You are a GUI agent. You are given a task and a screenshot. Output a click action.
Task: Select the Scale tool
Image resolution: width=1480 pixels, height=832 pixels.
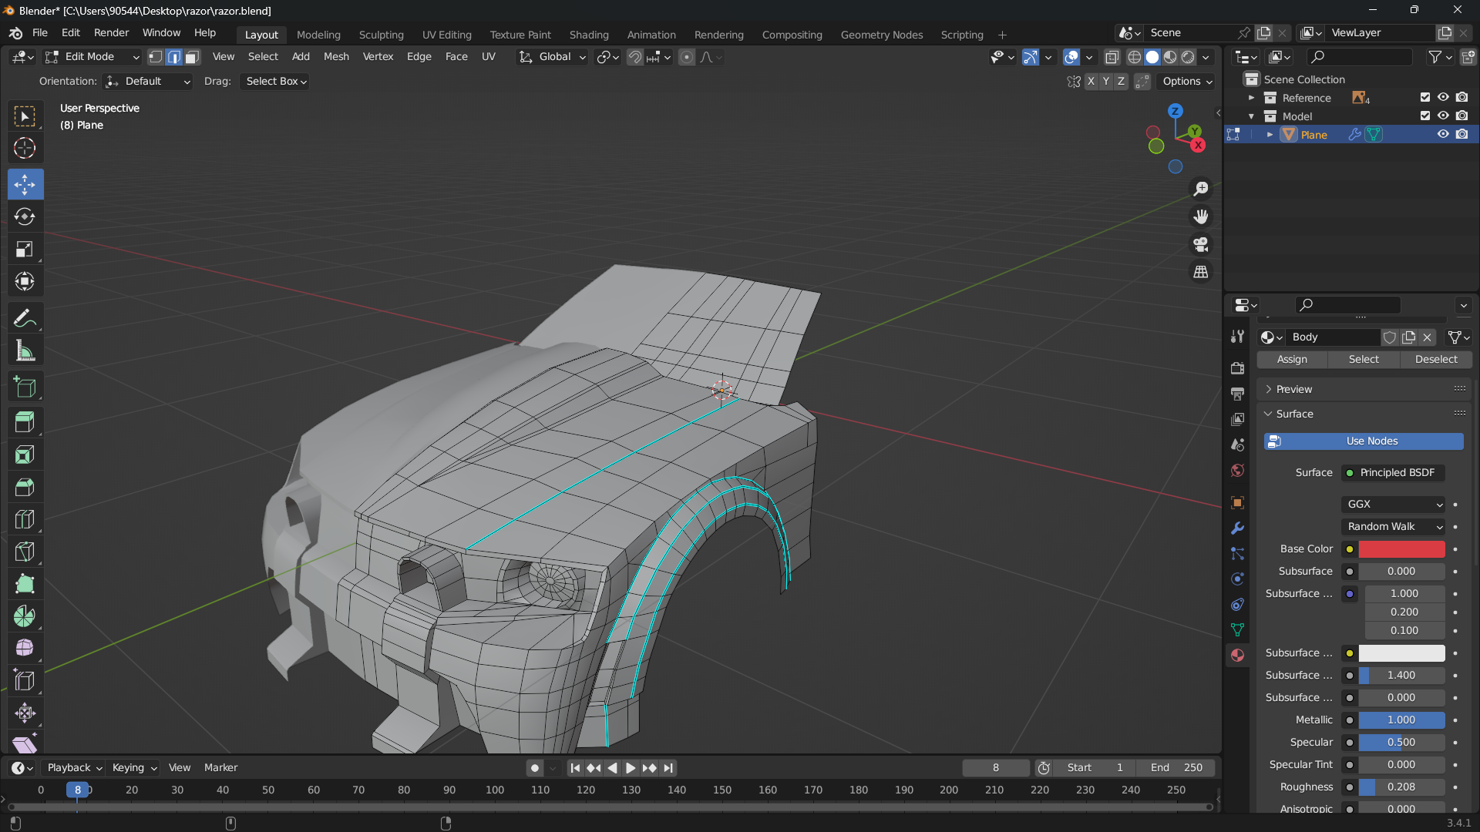point(25,249)
